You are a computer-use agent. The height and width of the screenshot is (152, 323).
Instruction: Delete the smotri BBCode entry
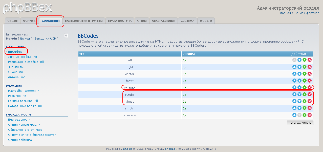pos(309,108)
